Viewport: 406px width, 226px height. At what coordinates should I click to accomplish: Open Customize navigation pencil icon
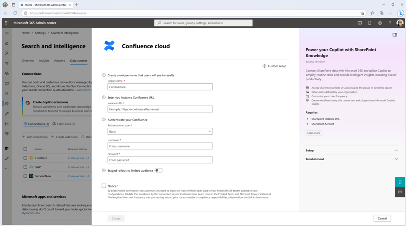[x=7, y=158]
